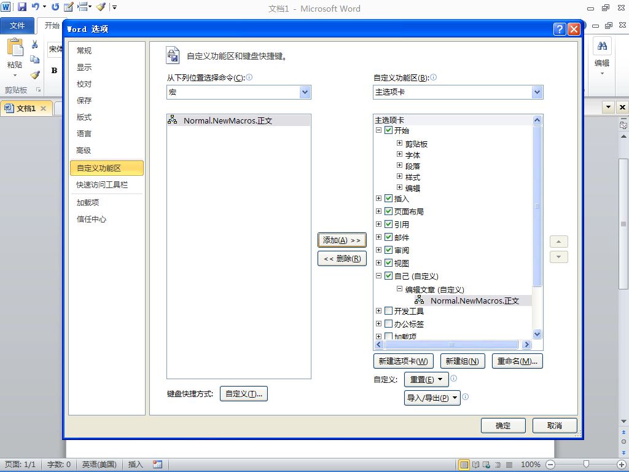The width and height of the screenshot is (629, 472).
Task: Expand the 剪贴板 group node
Action: [399, 143]
